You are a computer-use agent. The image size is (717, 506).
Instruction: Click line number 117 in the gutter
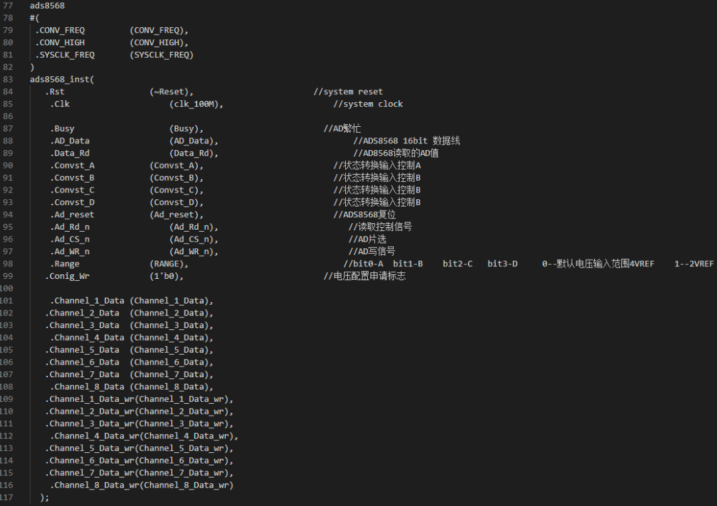point(6,497)
